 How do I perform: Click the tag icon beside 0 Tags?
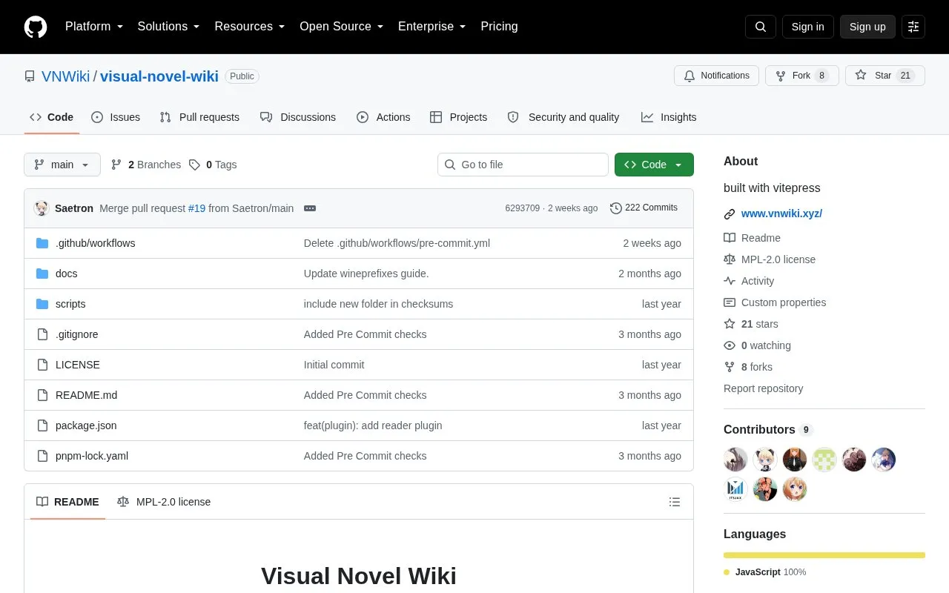(x=194, y=165)
